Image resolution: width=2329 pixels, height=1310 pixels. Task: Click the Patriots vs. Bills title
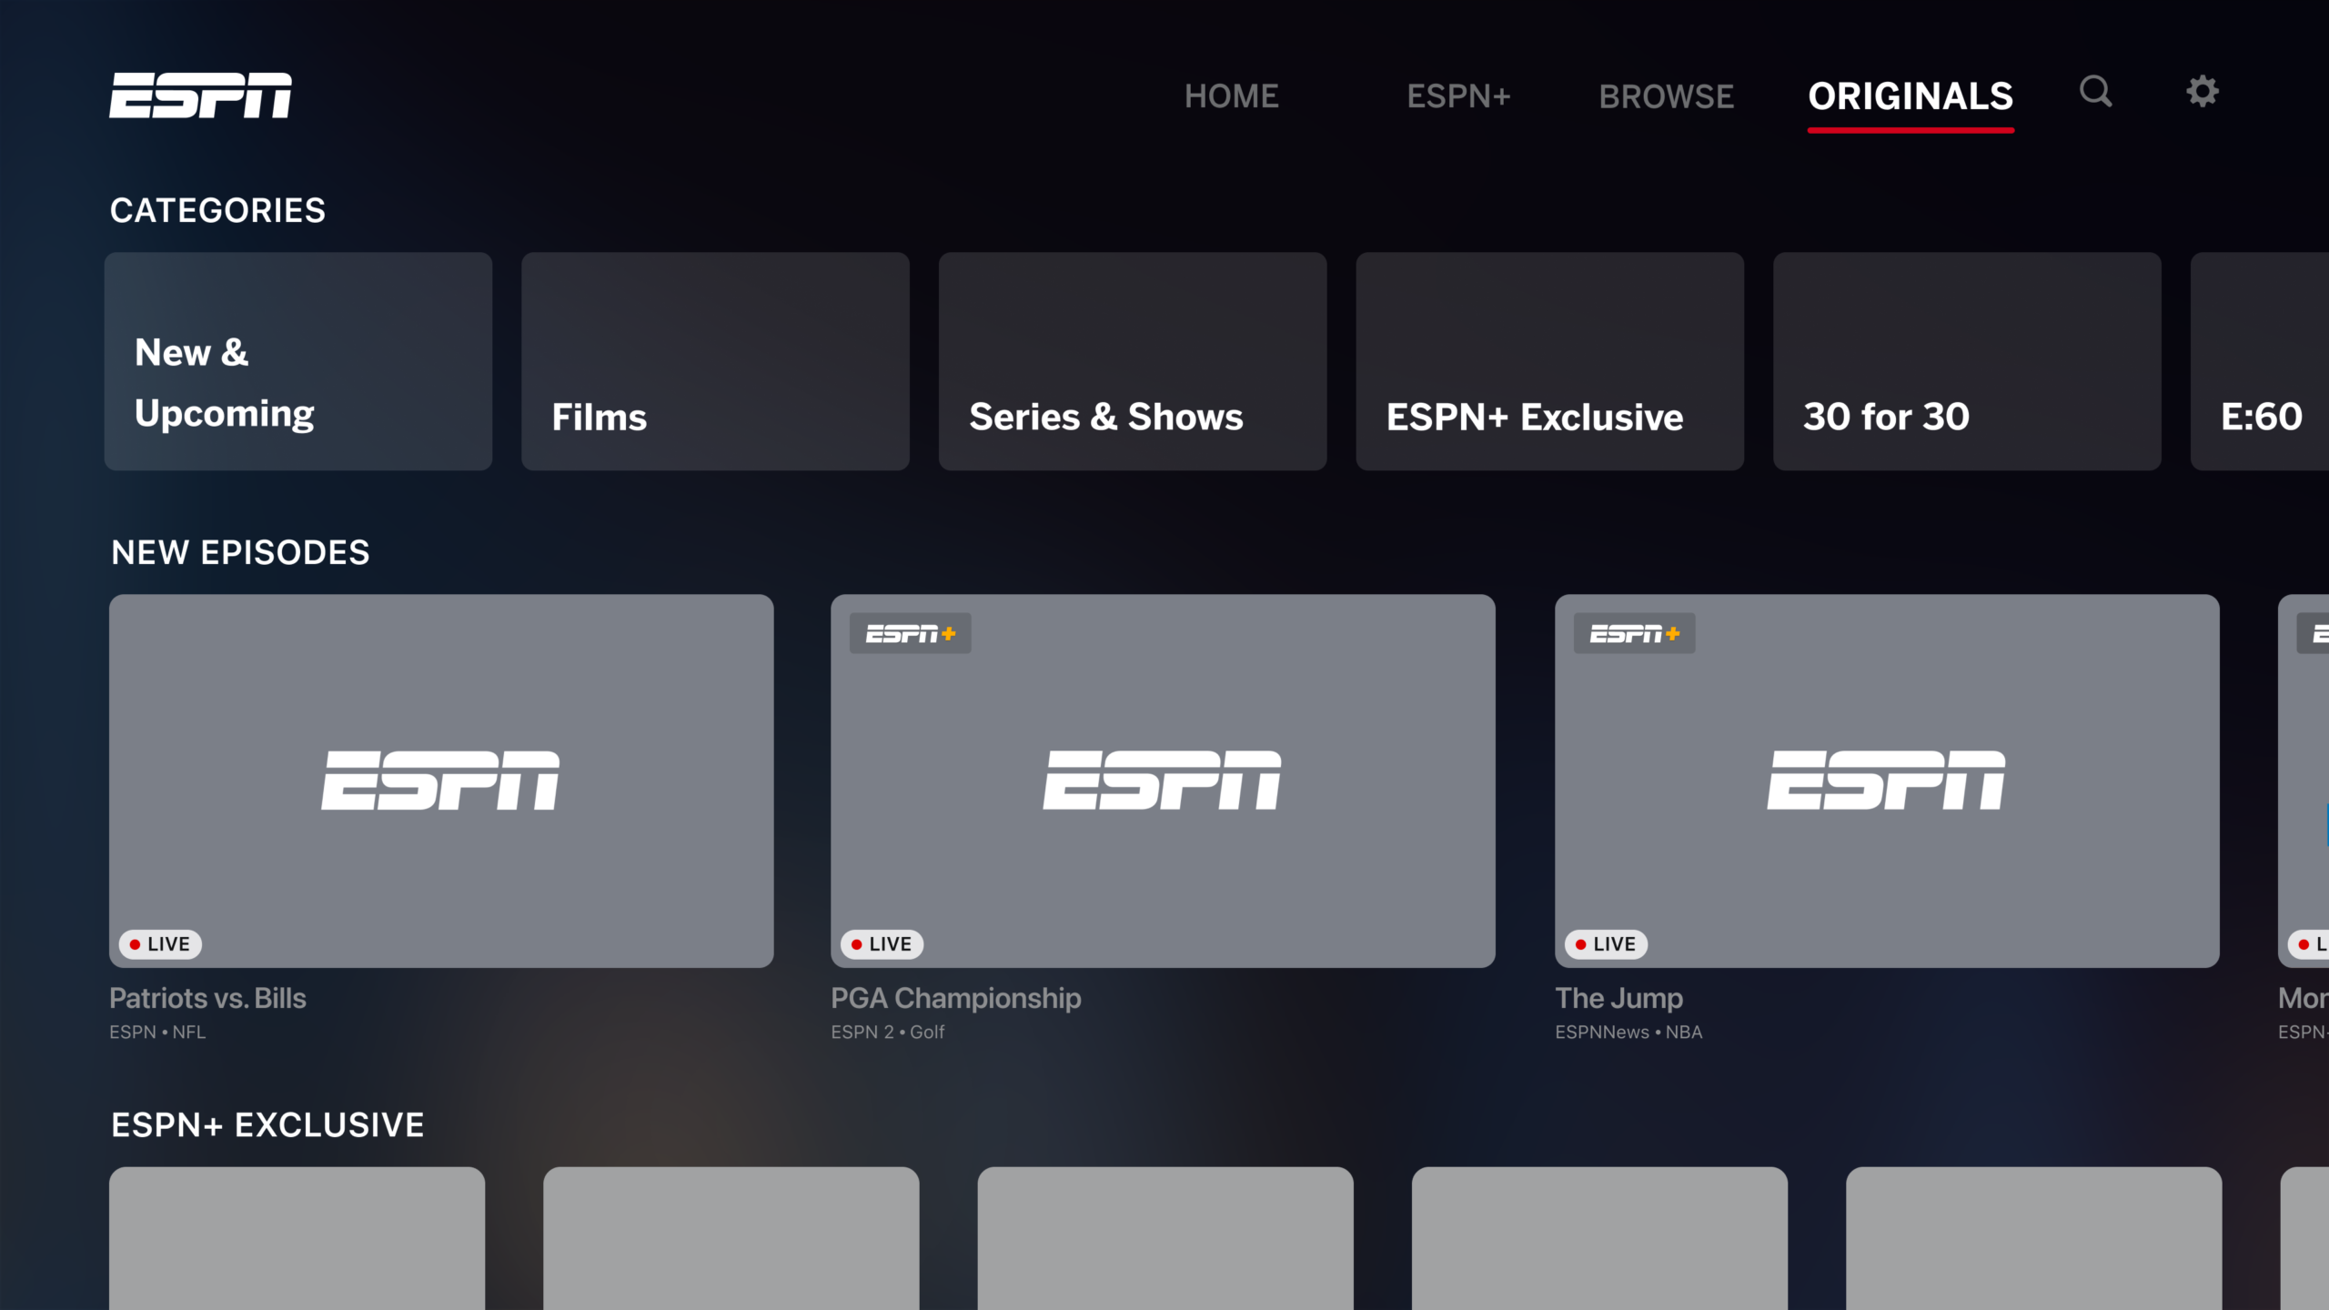tap(207, 998)
